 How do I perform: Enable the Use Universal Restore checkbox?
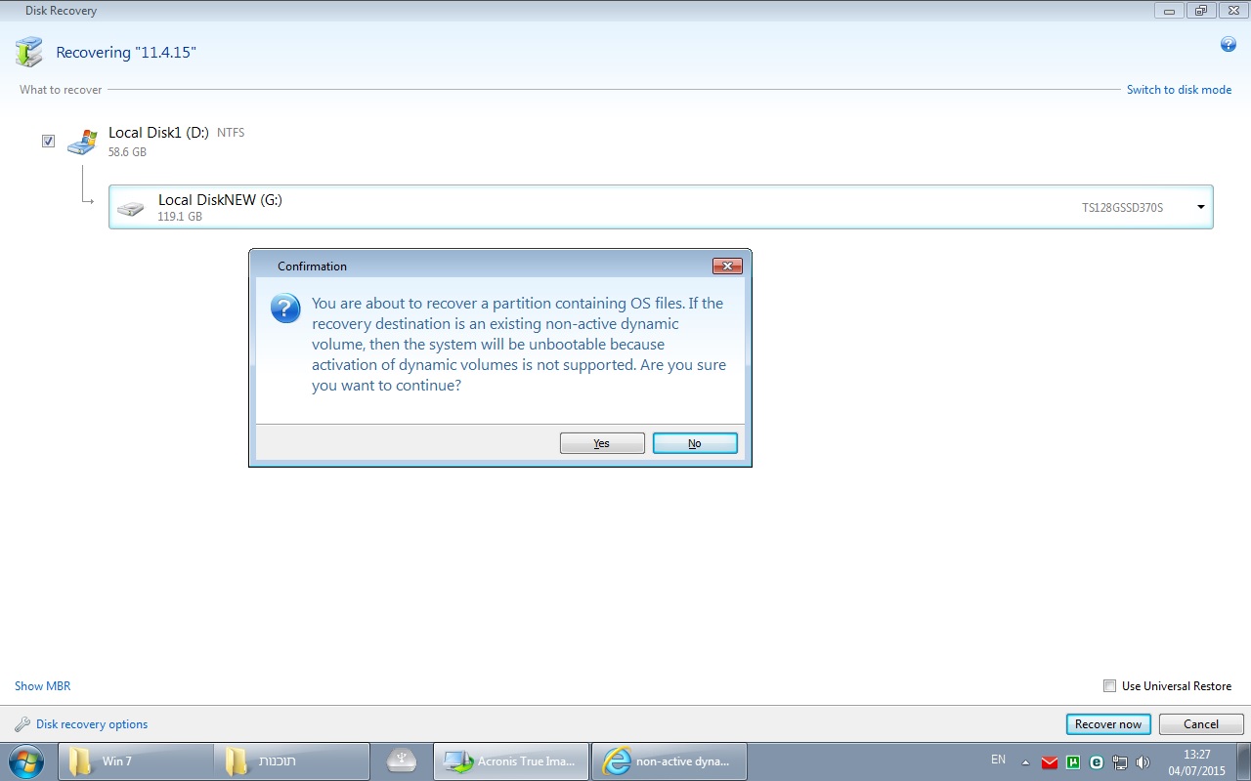[x=1109, y=686]
